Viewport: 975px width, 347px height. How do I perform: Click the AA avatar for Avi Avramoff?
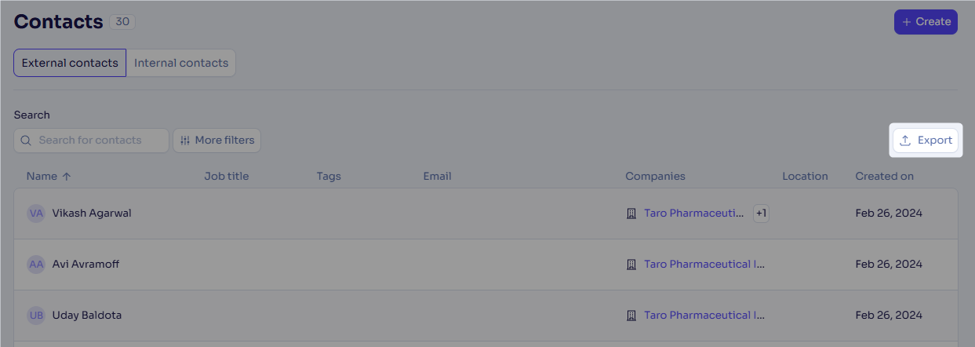point(36,265)
